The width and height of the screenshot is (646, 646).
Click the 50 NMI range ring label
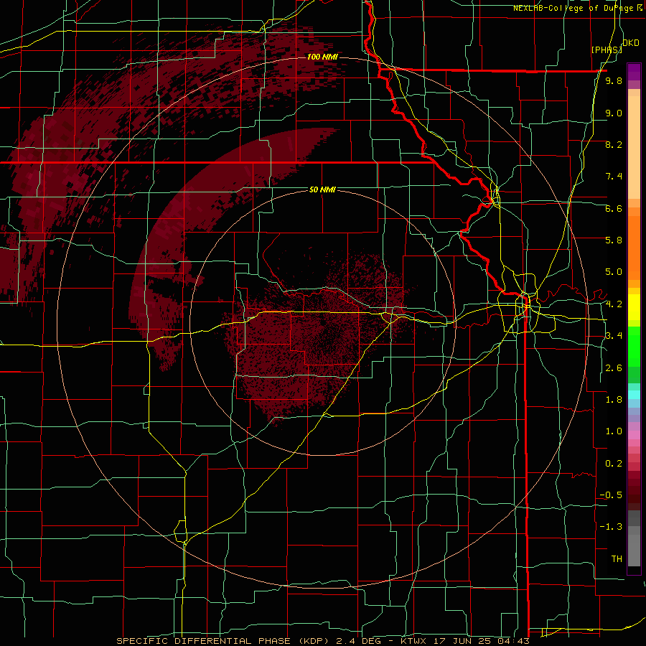pos(322,189)
